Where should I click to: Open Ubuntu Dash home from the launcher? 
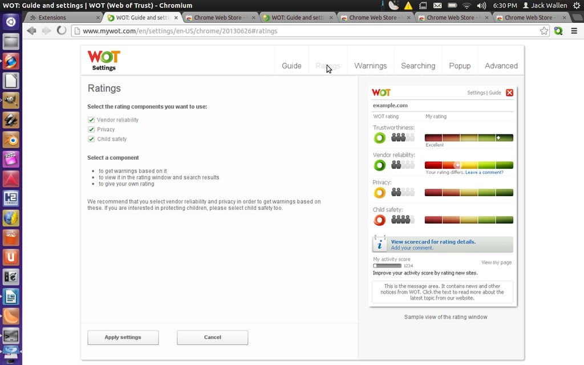pyautogui.click(x=11, y=22)
